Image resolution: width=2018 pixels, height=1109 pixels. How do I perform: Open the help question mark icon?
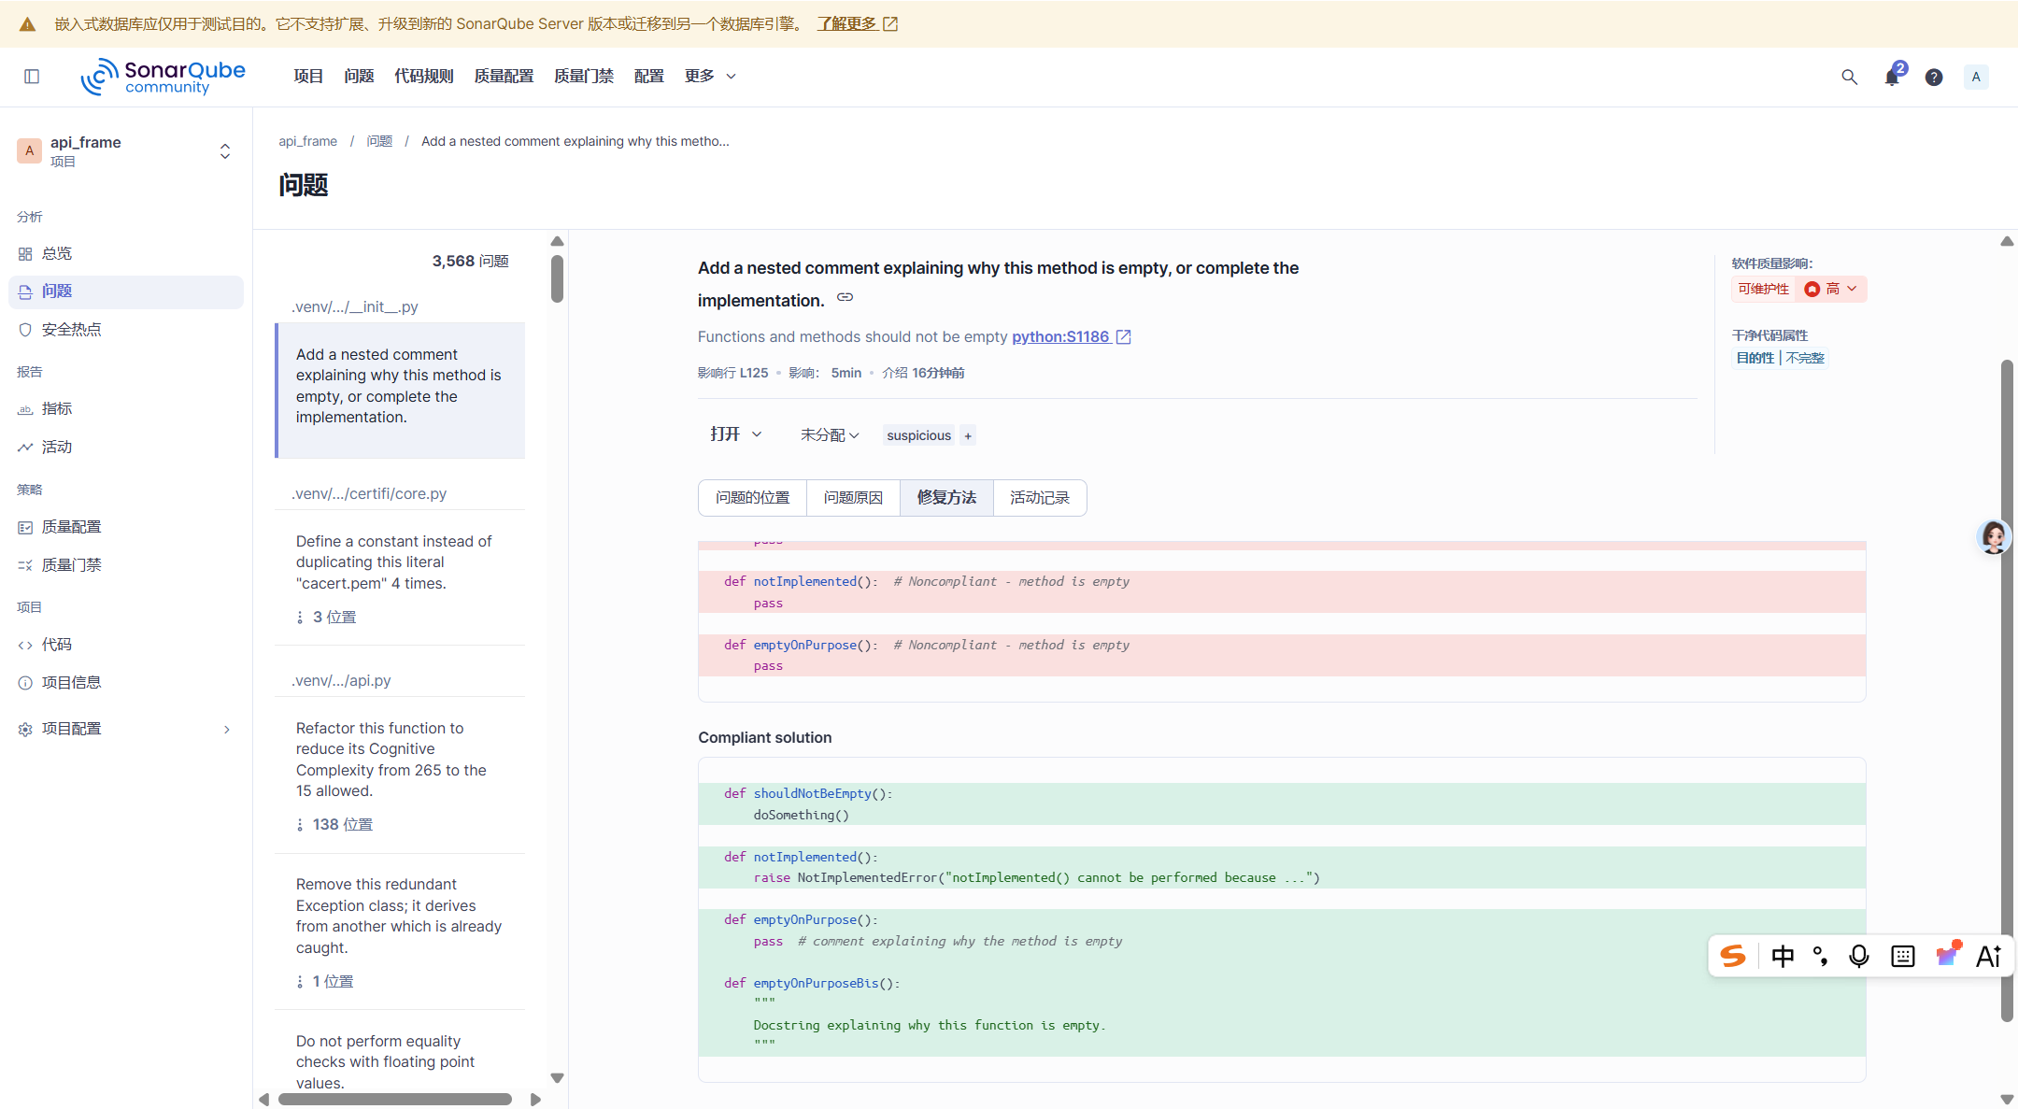click(x=1934, y=77)
